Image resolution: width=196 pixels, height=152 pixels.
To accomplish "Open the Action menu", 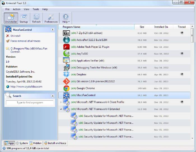I will point(17,9).
